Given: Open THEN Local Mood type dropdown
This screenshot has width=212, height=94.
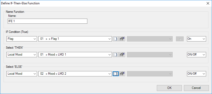Looking at the screenshot, I should tap(22, 55).
